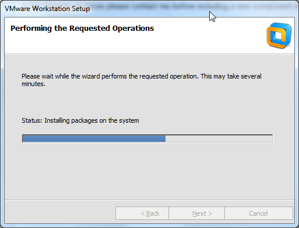
Task: Click the empty remaining portion of progress bar
Action: pyautogui.click(x=219, y=138)
